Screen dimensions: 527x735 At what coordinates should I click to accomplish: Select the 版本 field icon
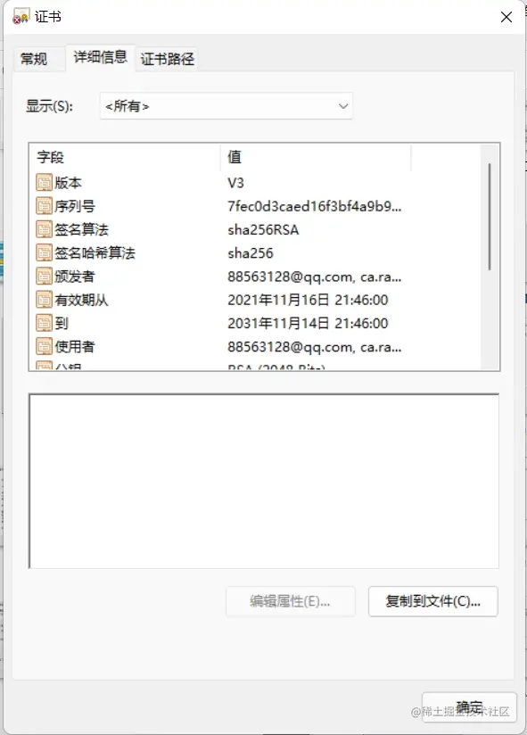(44, 182)
